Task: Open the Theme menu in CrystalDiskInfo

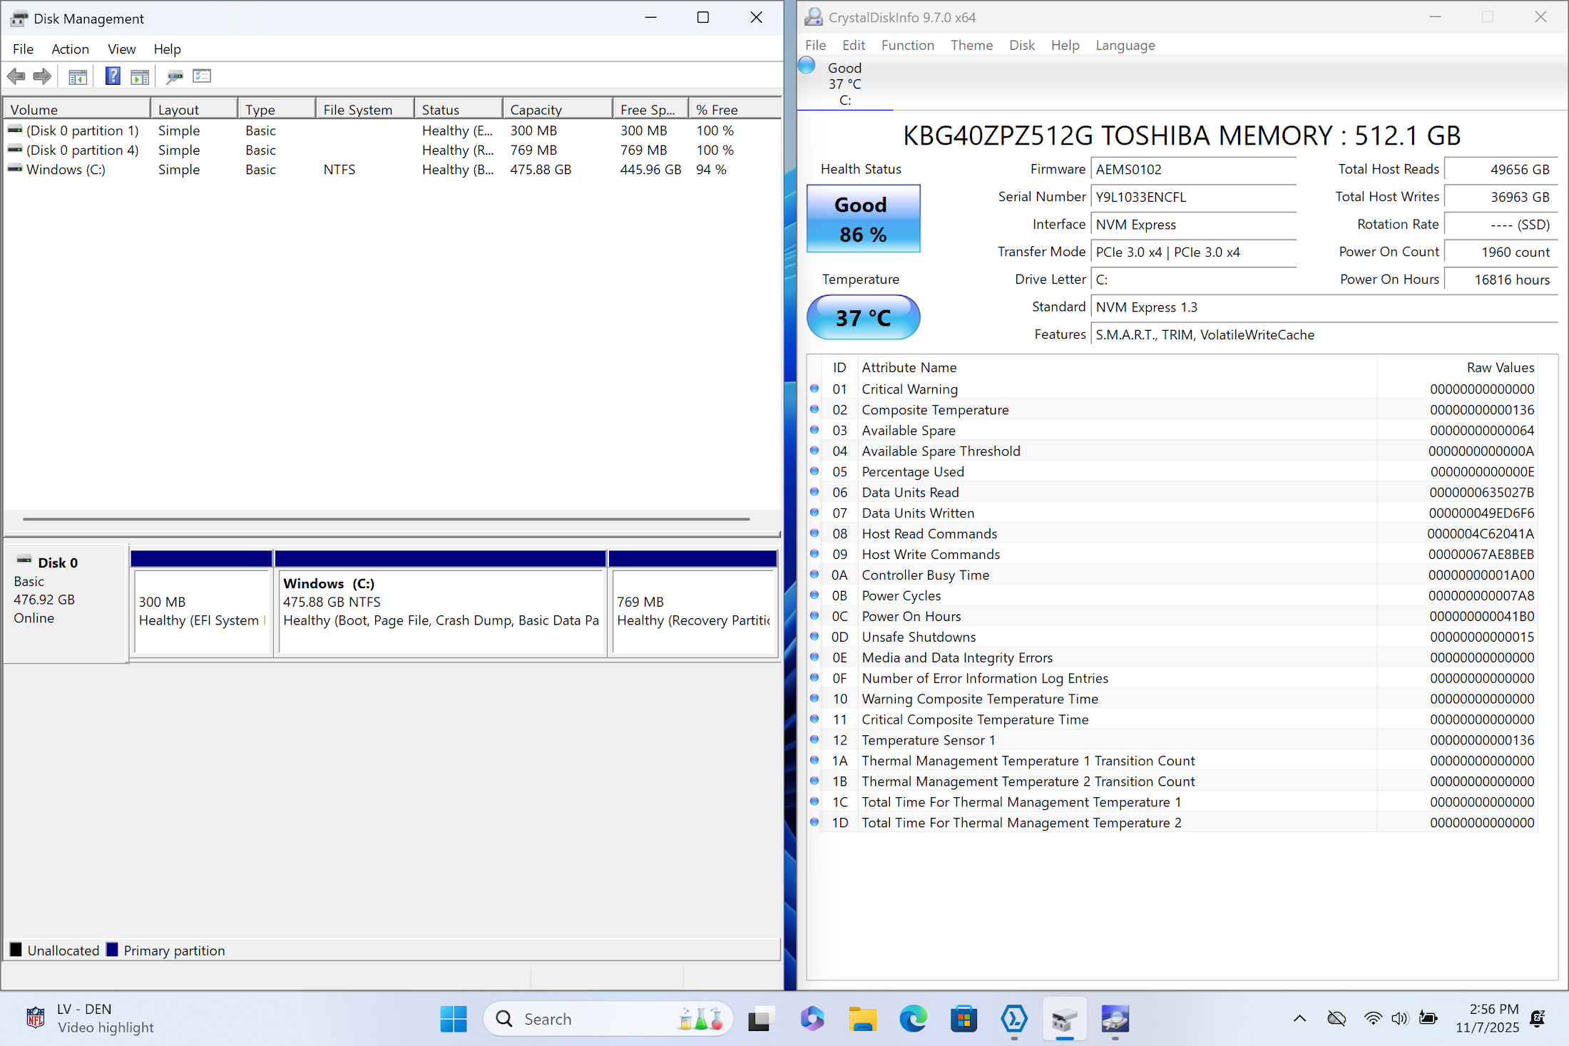Action: coord(971,46)
